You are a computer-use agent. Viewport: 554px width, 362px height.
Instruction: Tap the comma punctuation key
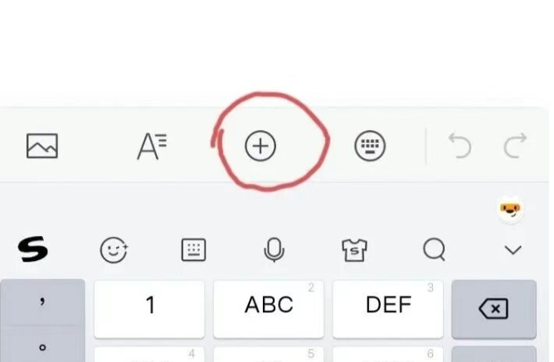pyautogui.click(x=42, y=302)
